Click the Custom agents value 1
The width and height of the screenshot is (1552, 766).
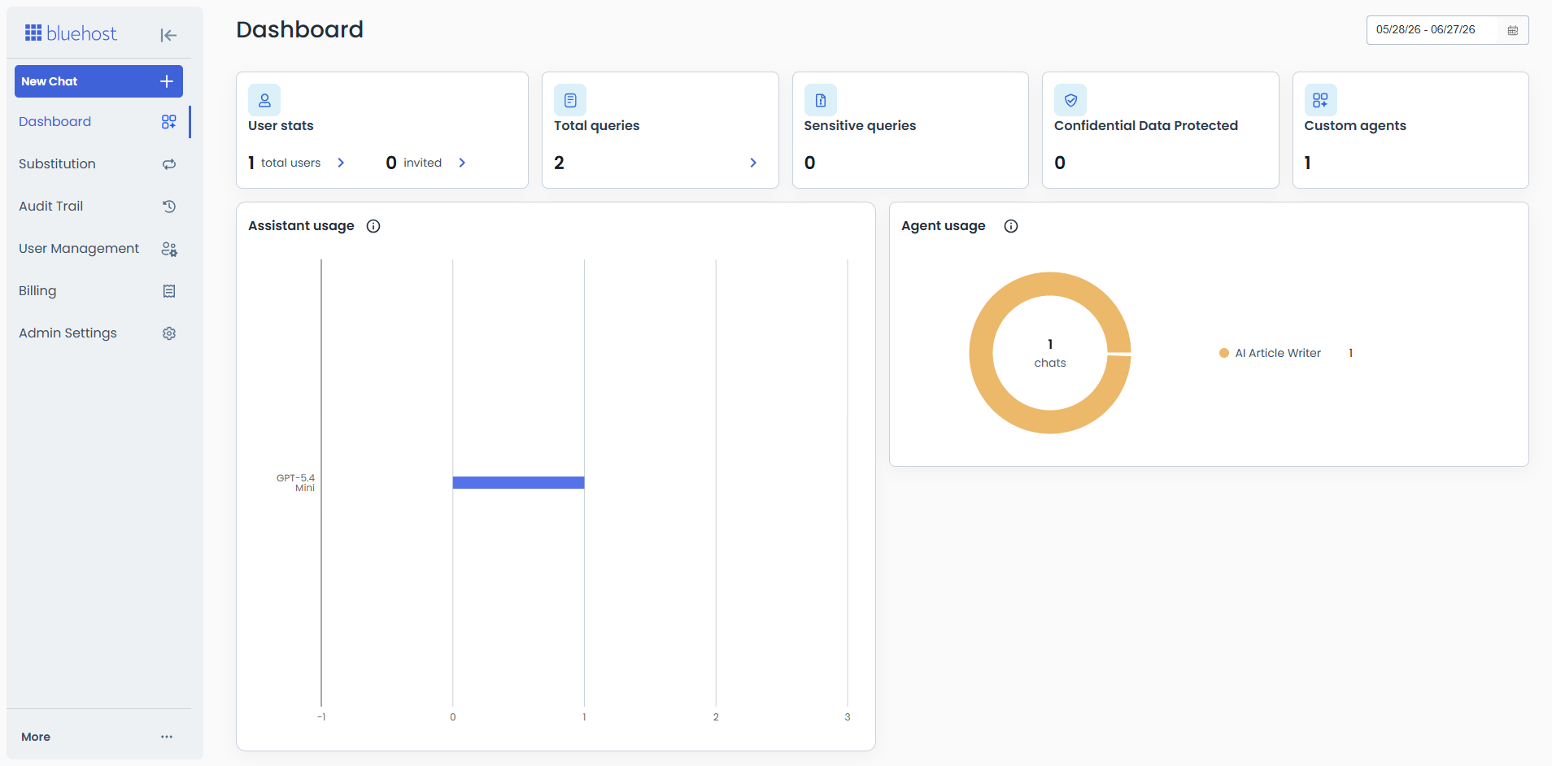[x=1307, y=163]
